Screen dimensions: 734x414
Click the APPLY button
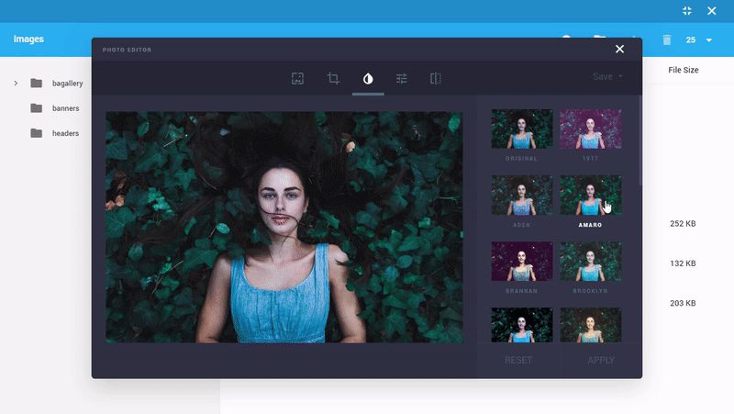601,360
